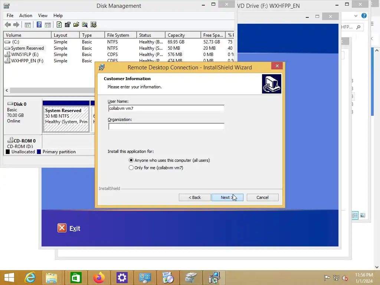The height and width of the screenshot is (285, 380).
Task: Click the Exit link in setup window
Action: 69,228
